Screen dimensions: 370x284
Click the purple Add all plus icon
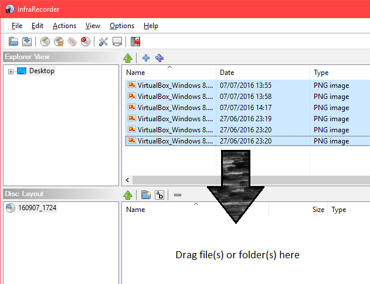[x=159, y=58]
